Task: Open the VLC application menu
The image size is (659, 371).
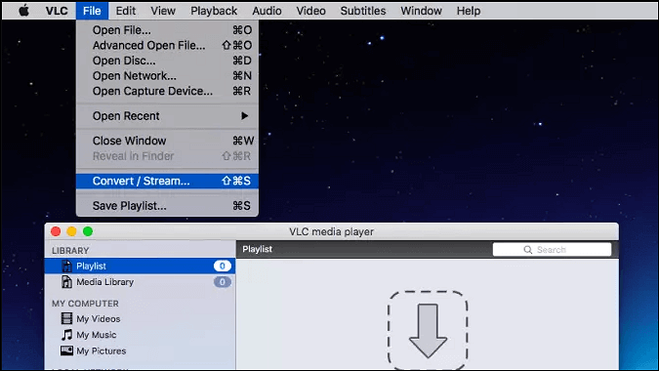Action: pyautogui.click(x=57, y=11)
